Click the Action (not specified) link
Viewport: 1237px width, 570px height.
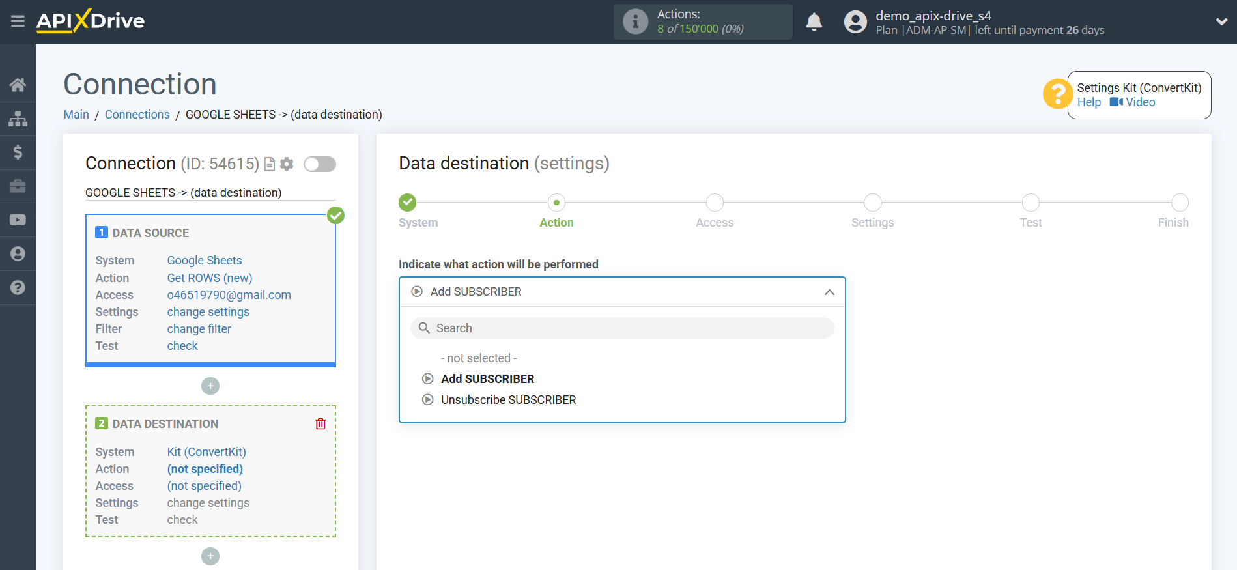coord(205,469)
